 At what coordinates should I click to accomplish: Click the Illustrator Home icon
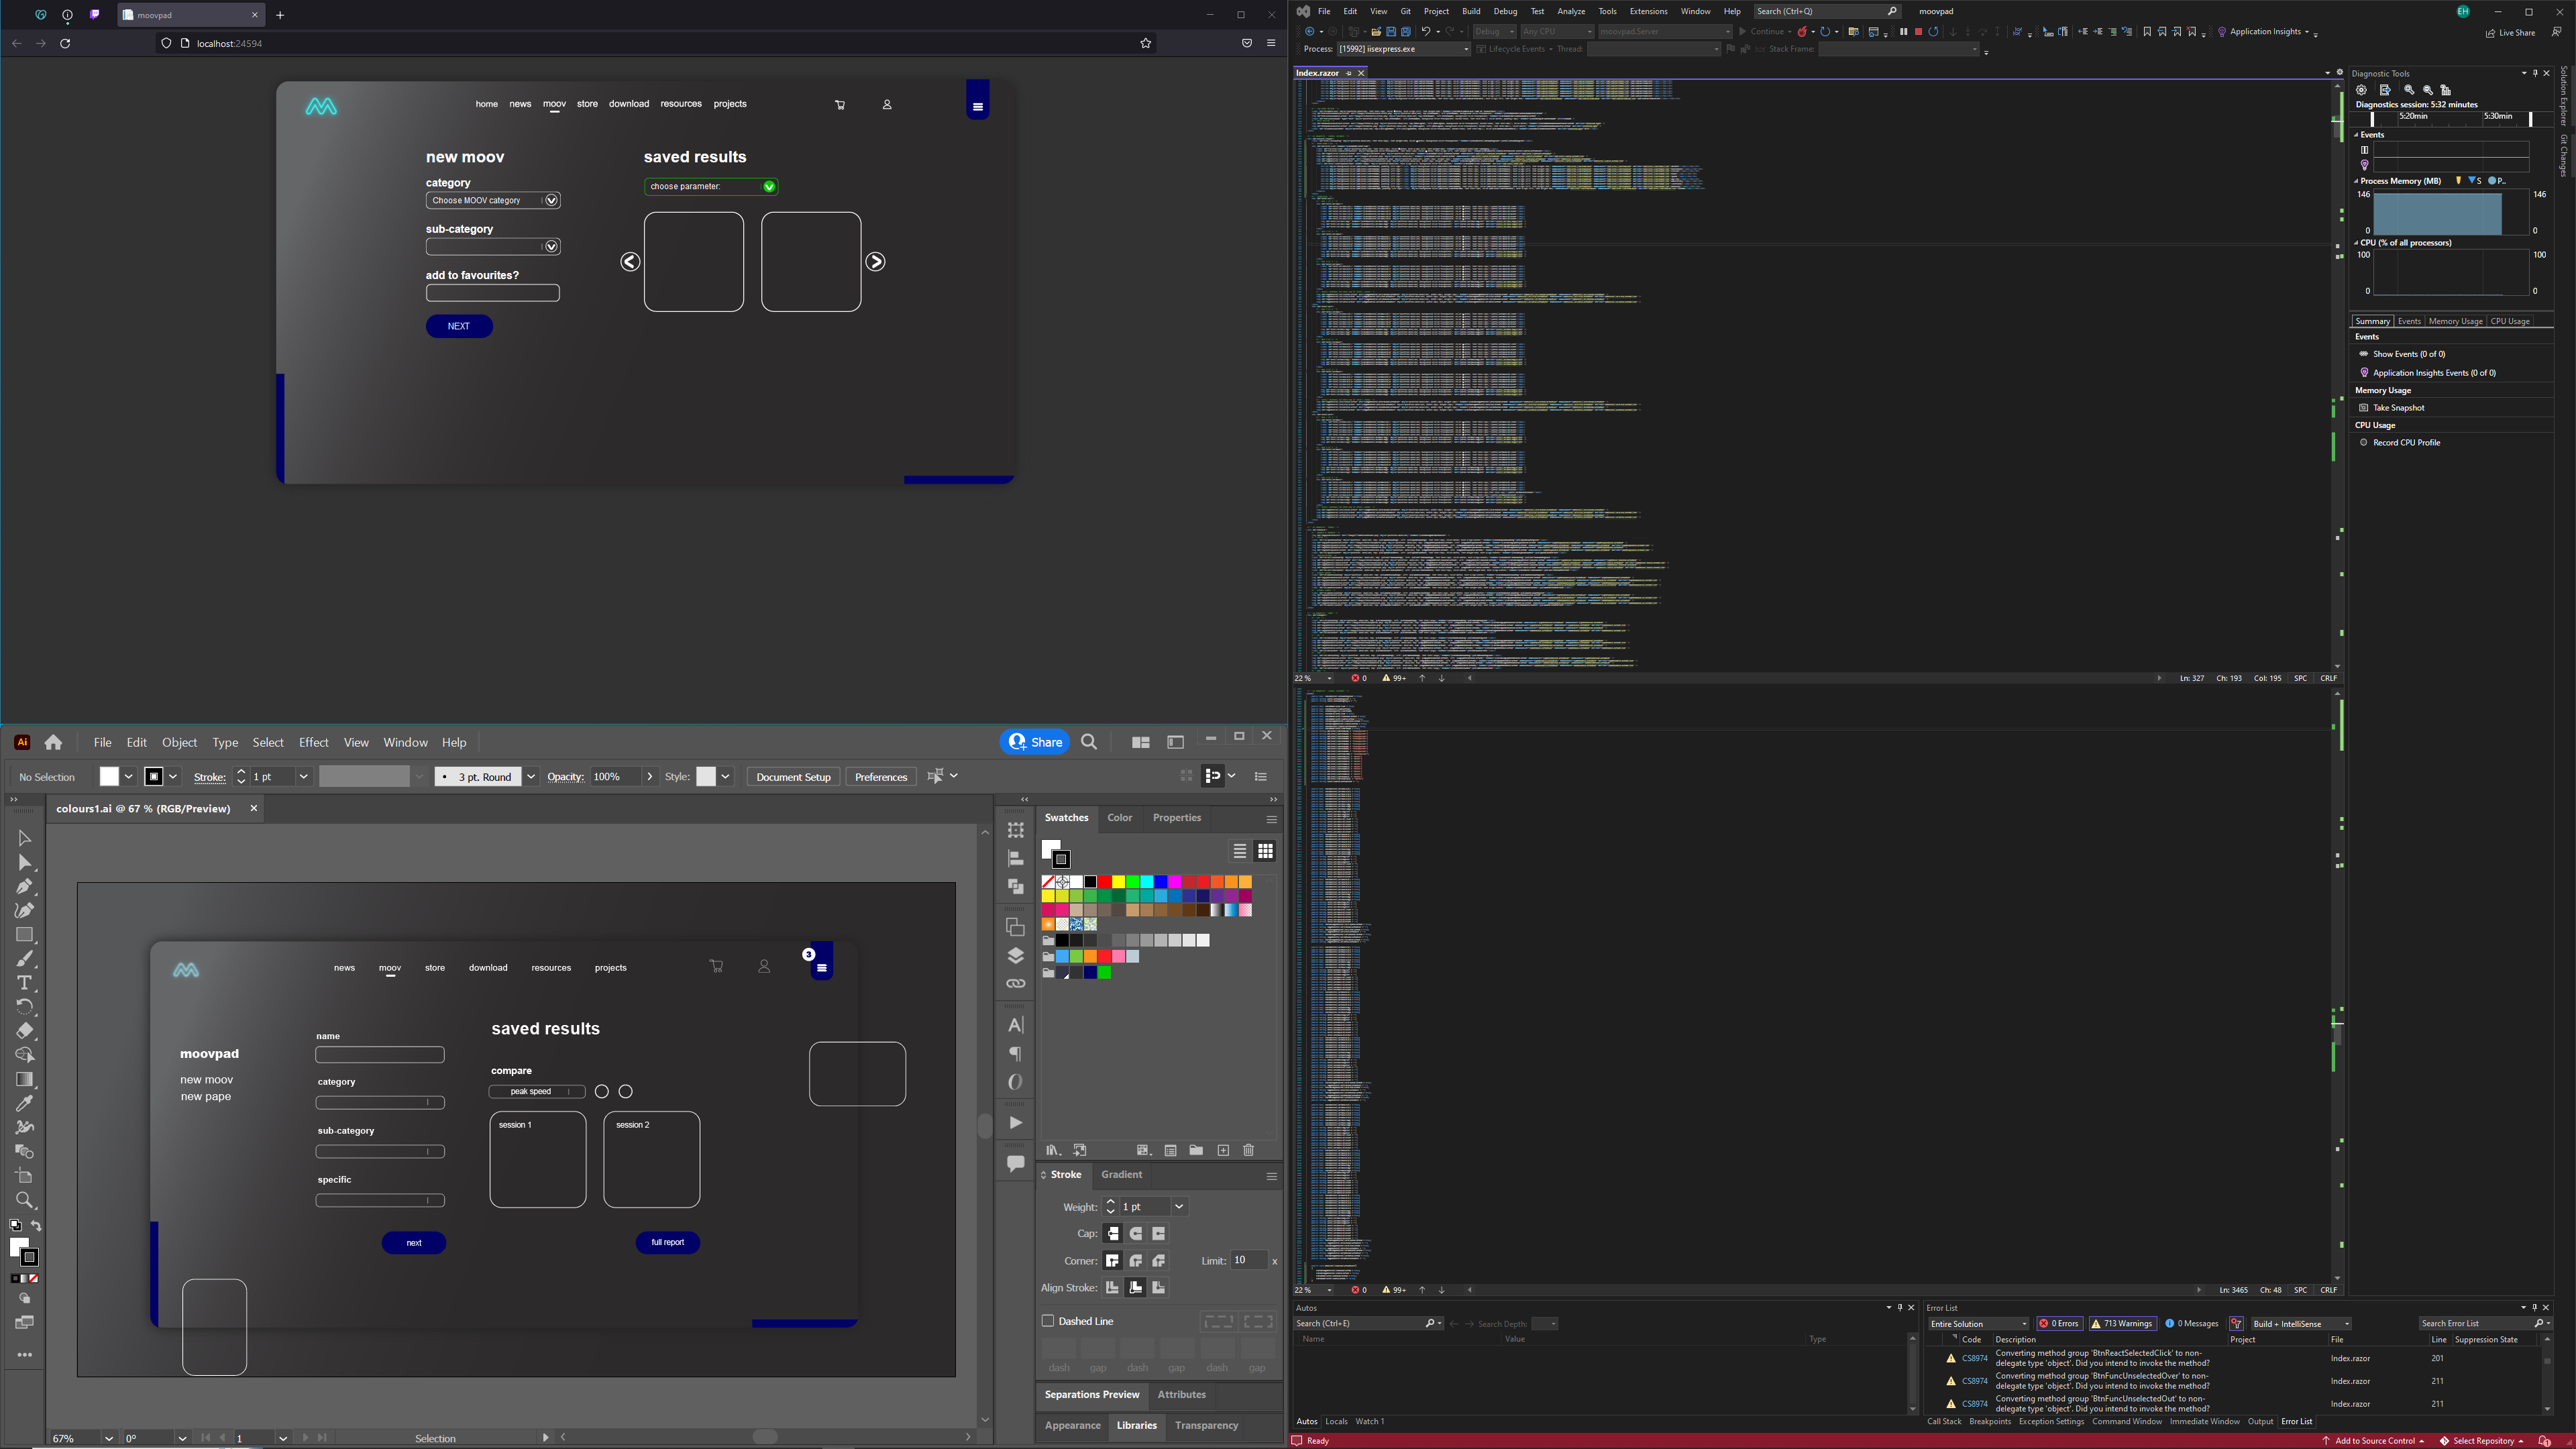[54, 742]
